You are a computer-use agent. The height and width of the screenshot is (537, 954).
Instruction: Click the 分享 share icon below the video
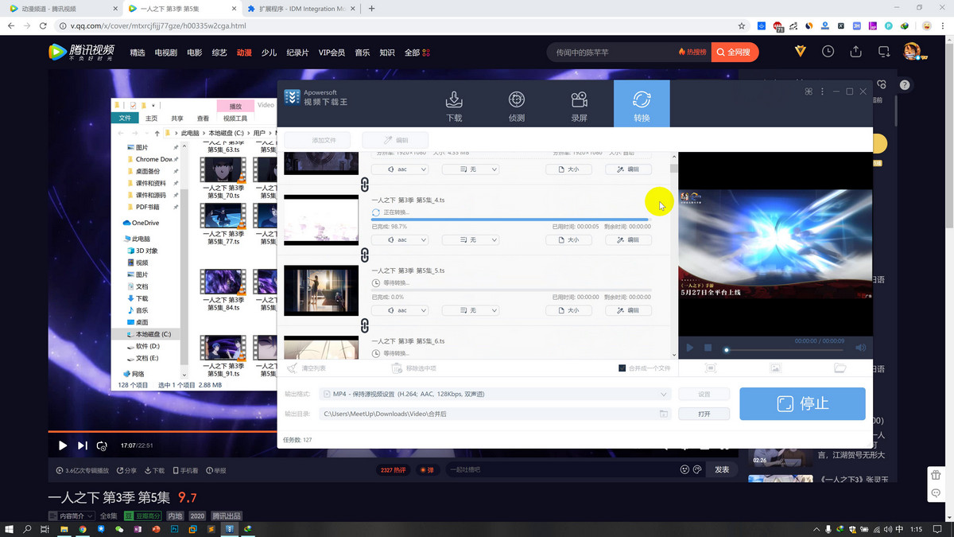tap(127, 469)
